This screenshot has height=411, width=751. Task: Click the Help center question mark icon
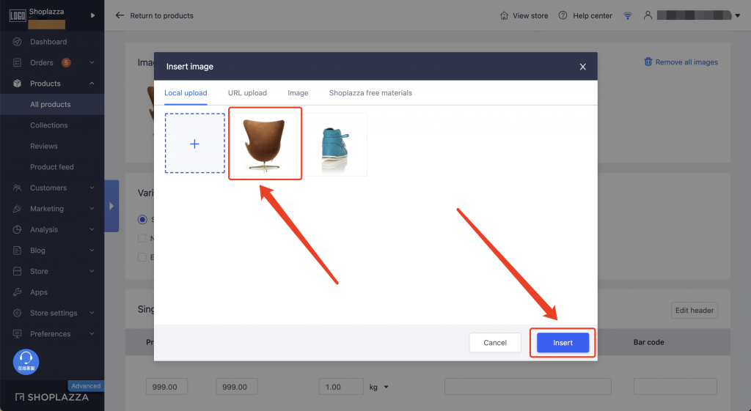(563, 15)
